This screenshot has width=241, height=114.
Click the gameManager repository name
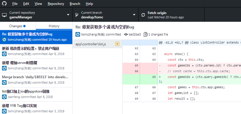[21, 17]
